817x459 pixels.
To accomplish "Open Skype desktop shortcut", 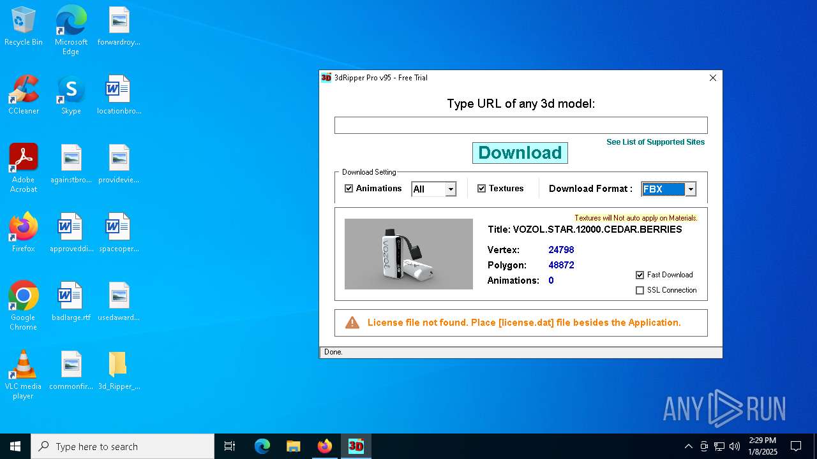I will click(71, 95).
